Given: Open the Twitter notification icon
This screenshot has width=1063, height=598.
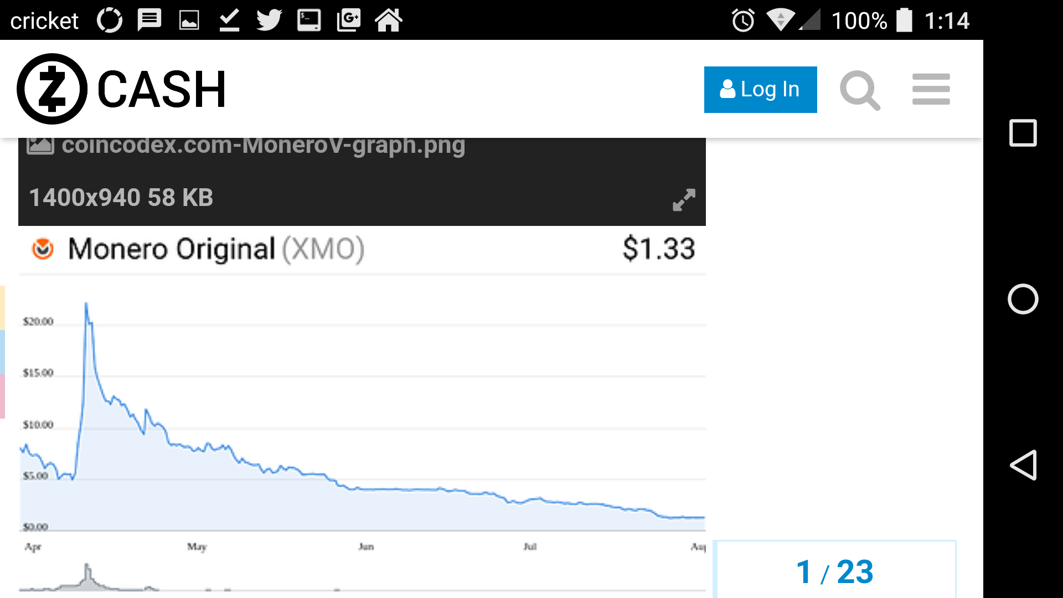Looking at the screenshot, I should coord(270,20).
